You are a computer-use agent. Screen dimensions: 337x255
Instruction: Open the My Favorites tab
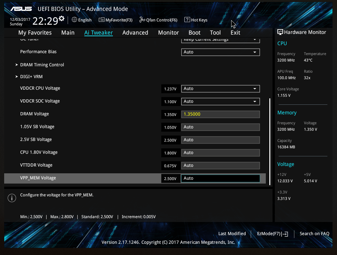pos(35,33)
